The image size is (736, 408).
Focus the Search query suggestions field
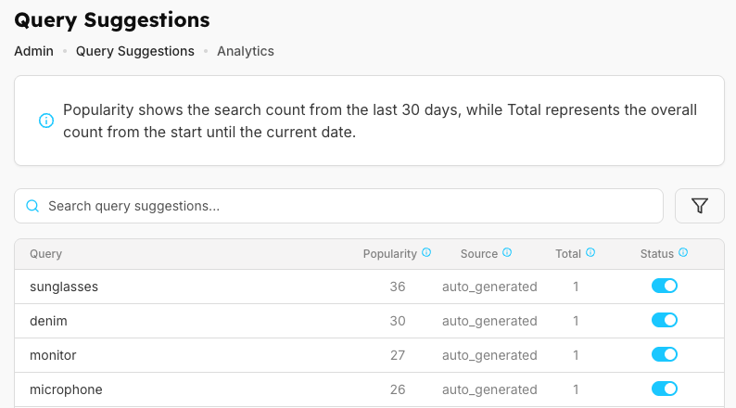click(352, 206)
